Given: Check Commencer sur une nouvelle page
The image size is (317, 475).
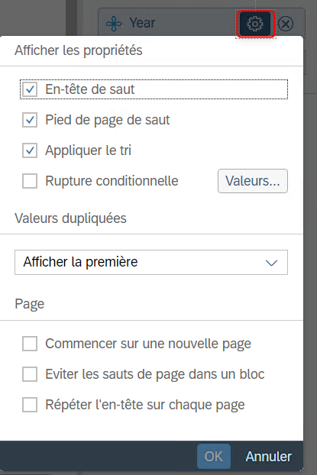Looking at the screenshot, I should [30, 344].
